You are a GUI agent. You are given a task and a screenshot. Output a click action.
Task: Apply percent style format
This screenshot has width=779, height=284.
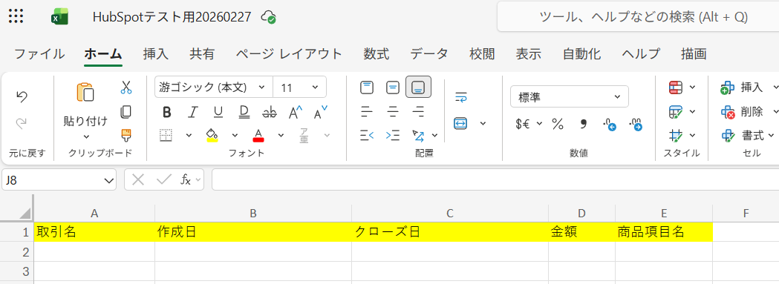[558, 124]
